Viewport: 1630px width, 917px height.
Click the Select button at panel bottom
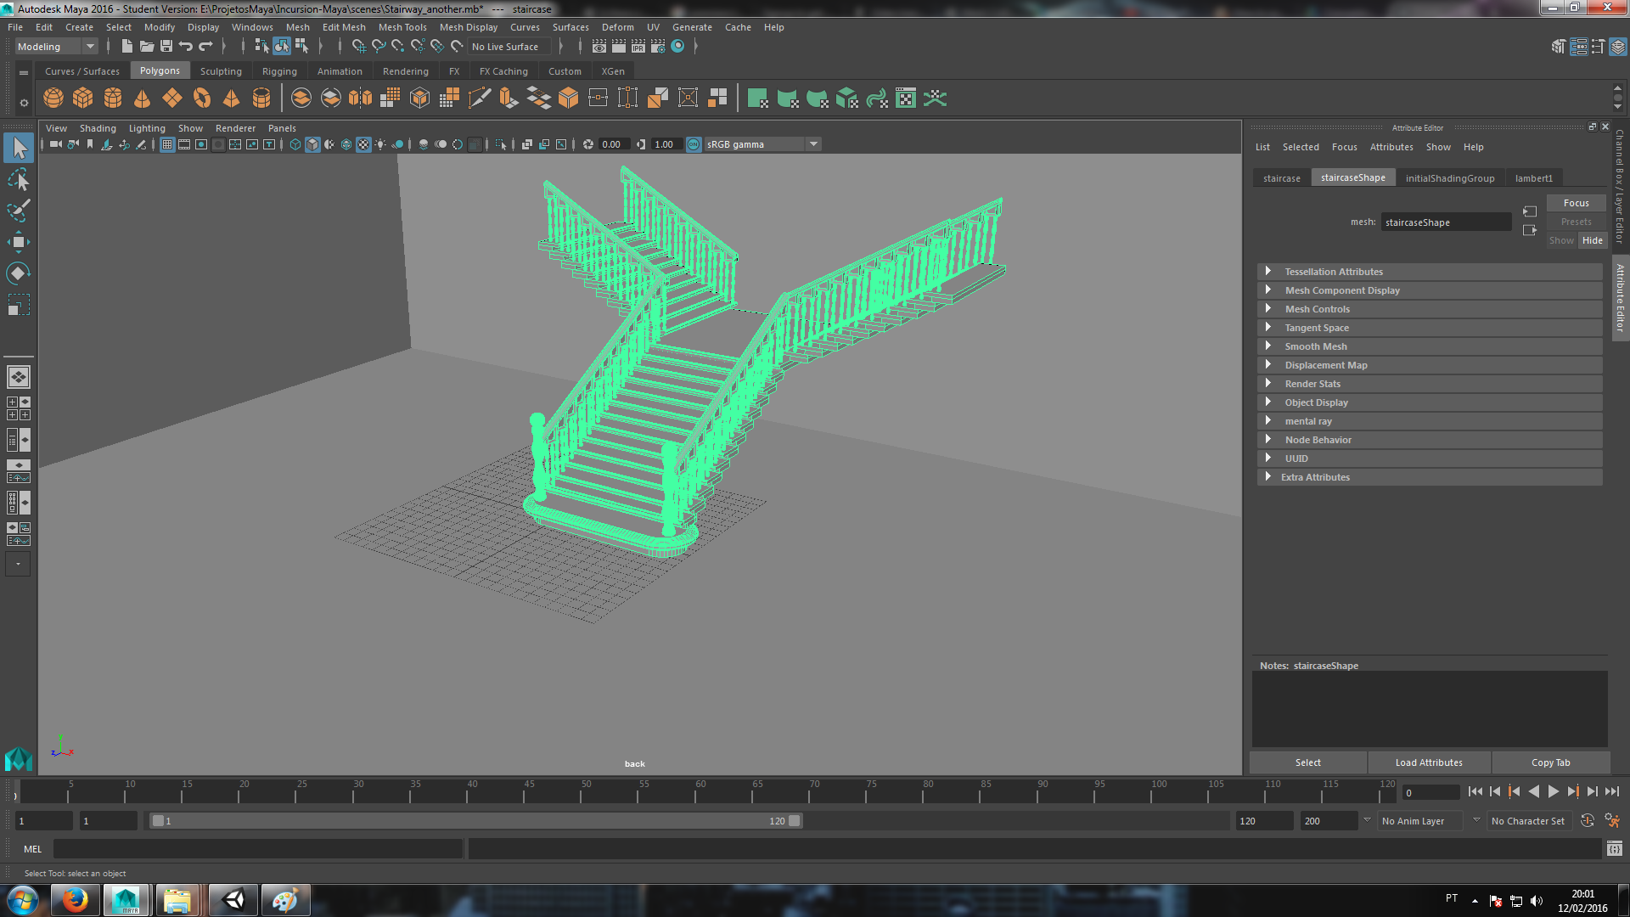pos(1308,762)
